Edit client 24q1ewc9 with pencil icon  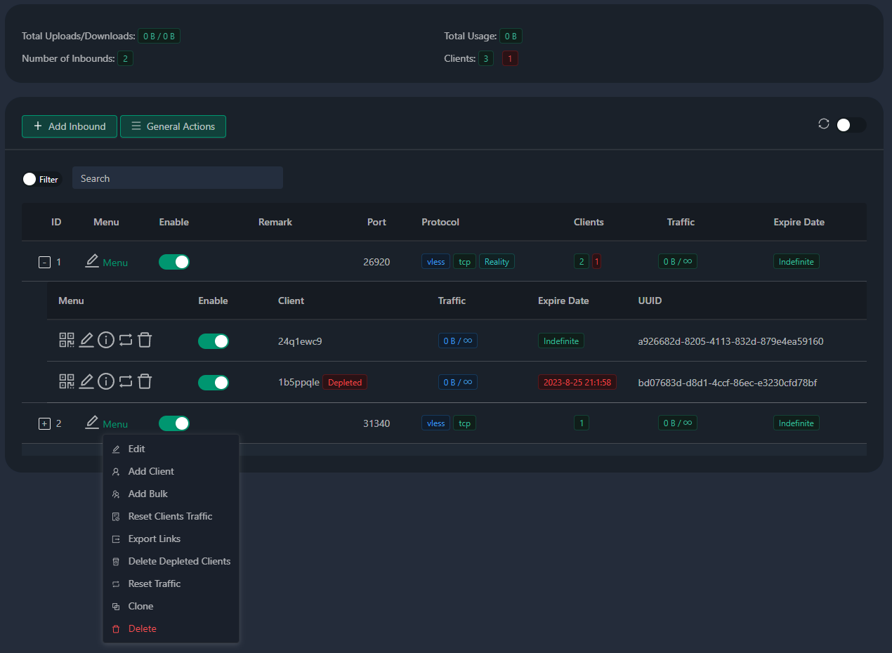click(86, 341)
